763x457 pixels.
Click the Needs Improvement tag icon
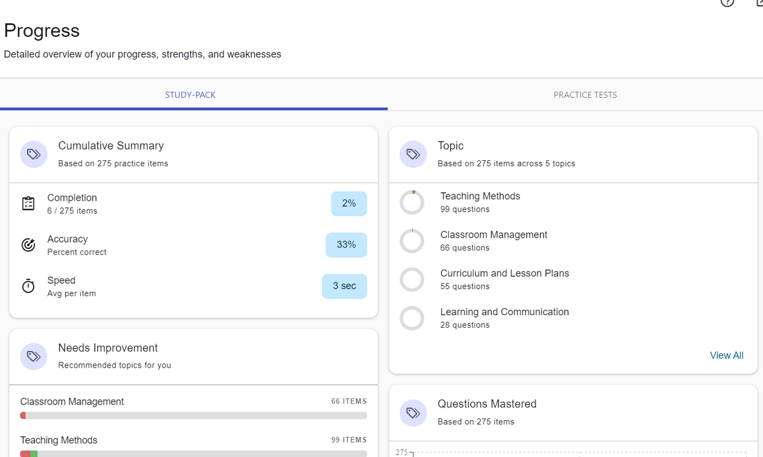pyautogui.click(x=34, y=356)
